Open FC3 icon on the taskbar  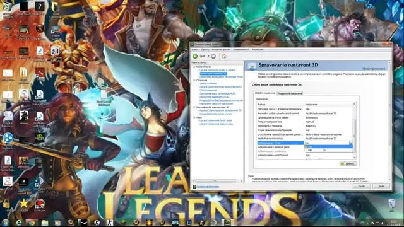click(x=175, y=223)
